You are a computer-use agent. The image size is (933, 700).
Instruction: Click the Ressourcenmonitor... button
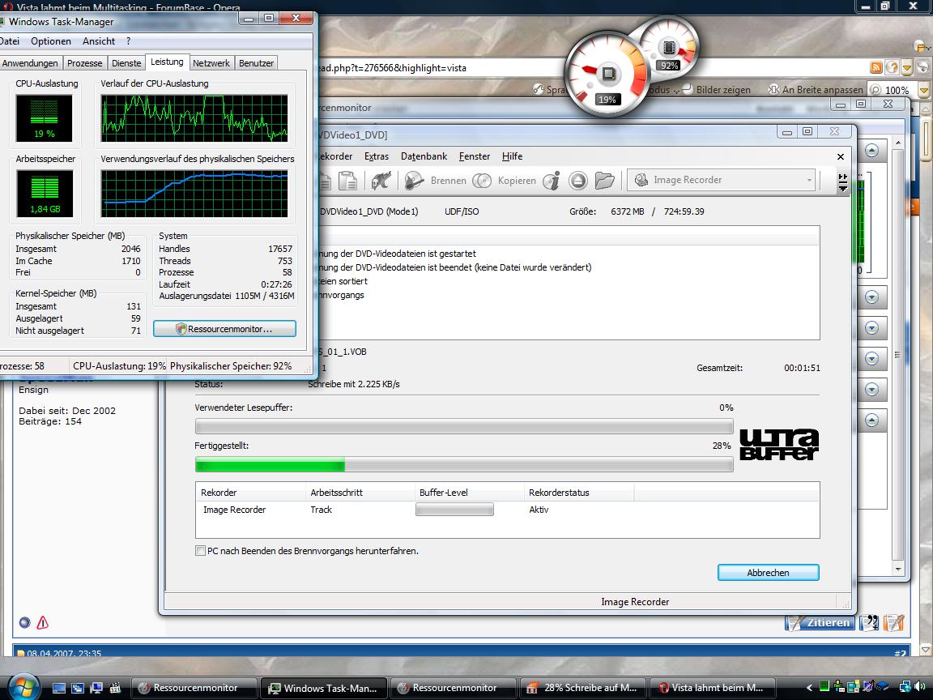[x=224, y=329]
